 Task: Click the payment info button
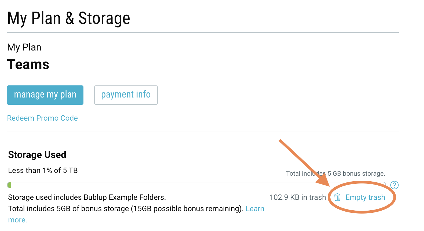pyautogui.click(x=126, y=95)
